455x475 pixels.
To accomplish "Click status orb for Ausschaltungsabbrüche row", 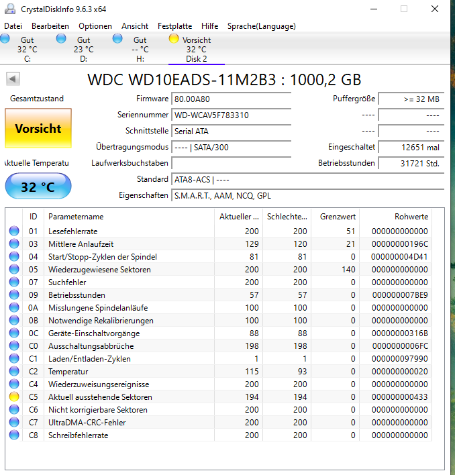I will coord(14,346).
